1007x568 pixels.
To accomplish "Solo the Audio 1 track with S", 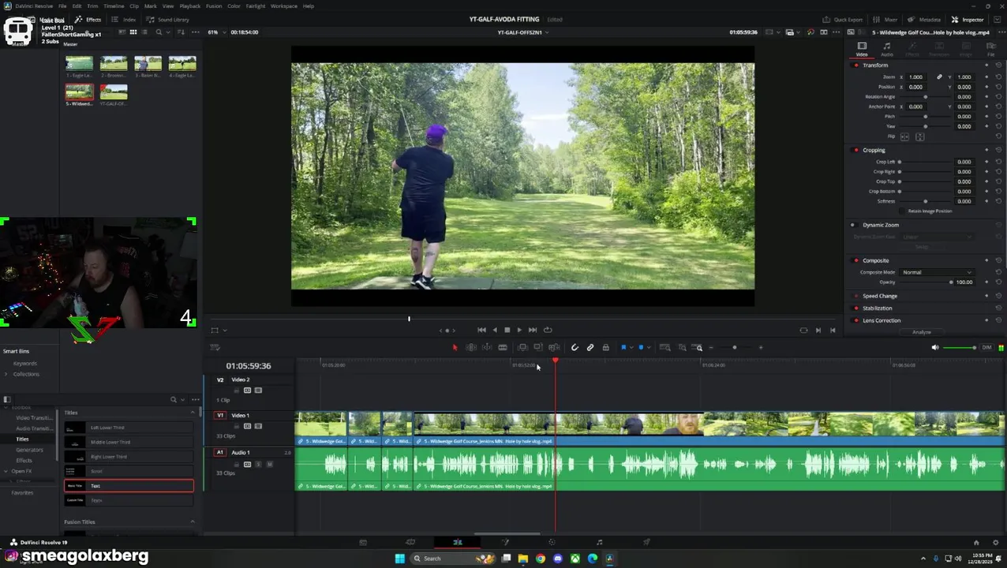I will [x=258, y=464].
